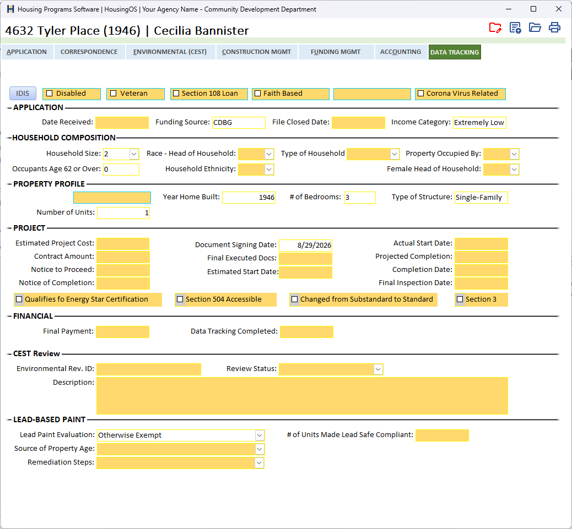Click the # of Bedrooms field
572x529 pixels.
click(360, 198)
